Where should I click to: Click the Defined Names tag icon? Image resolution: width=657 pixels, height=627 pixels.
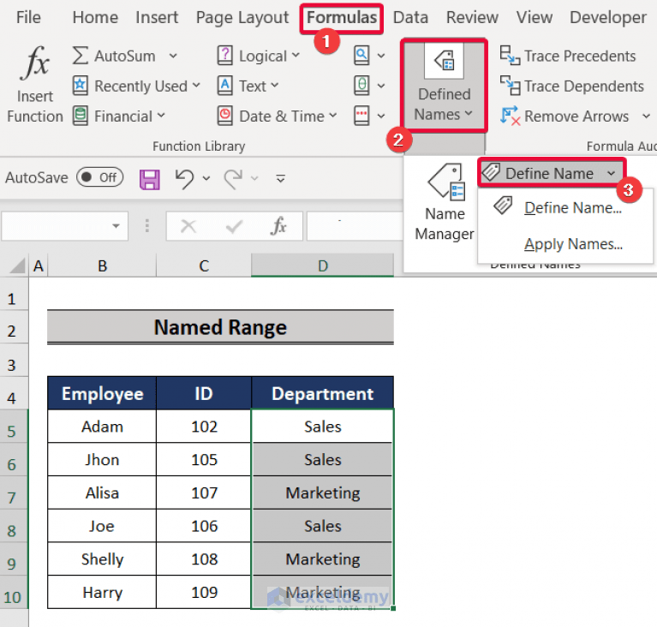click(445, 61)
